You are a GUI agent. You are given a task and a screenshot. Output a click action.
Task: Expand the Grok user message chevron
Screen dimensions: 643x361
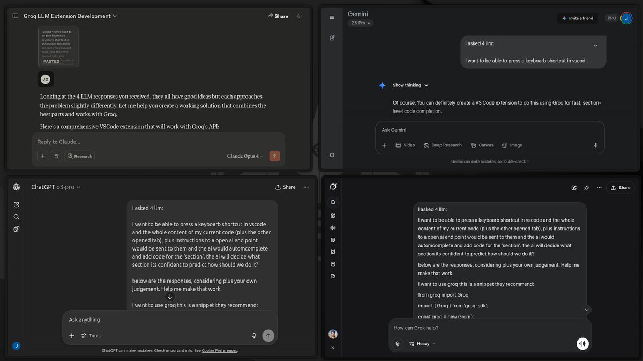[x=587, y=310]
